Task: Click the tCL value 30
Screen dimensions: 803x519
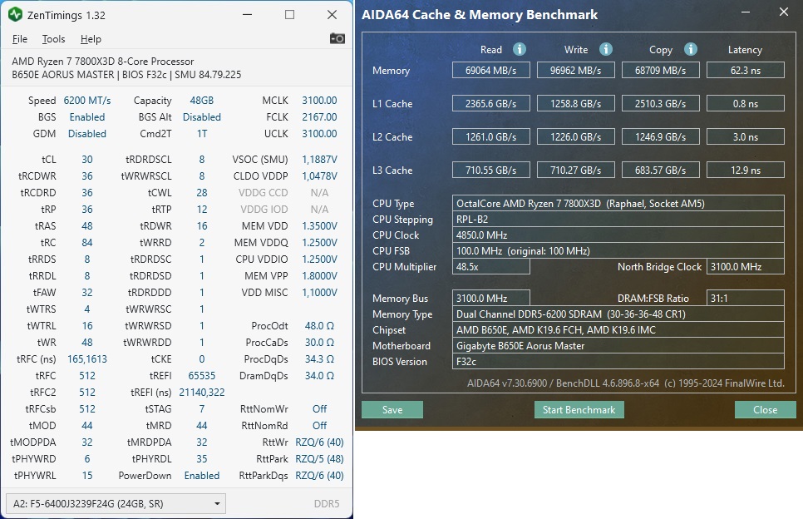Action: click(x=87, y=160)
